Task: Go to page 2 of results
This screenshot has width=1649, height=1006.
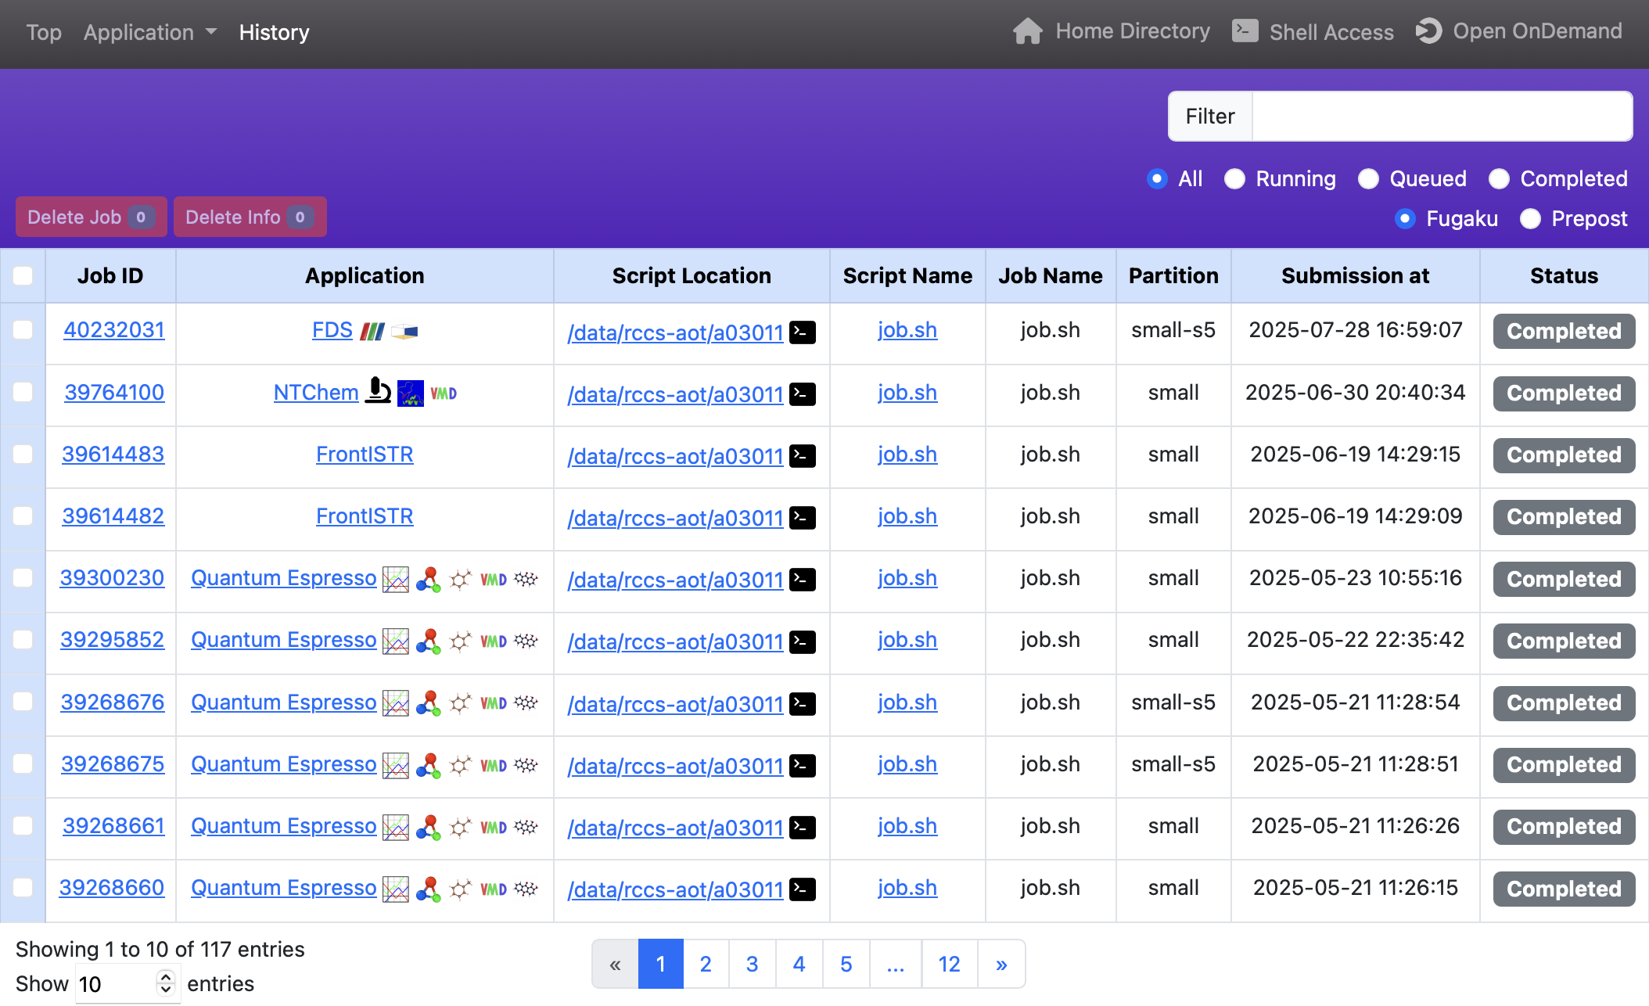Action: pos(706,964)
